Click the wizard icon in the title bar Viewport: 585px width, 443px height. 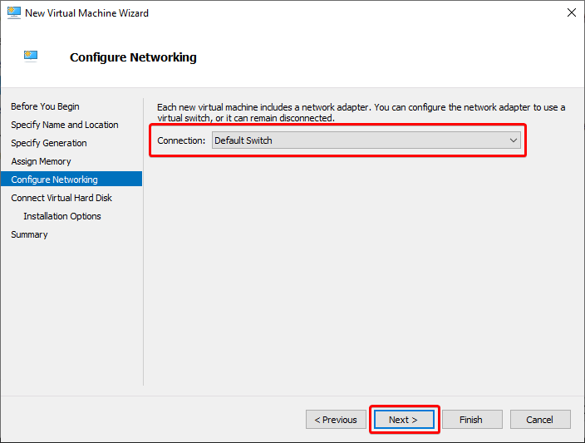coord(14,12)
